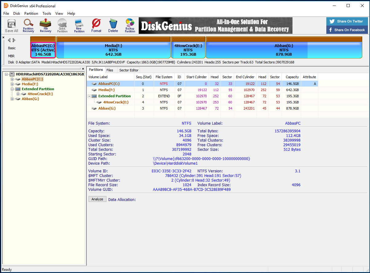Click the AbbasPC(C:) drive icon in the partition table
Image resolution: width=370 pixels, height=273 pixels.
tap(94, 84)
